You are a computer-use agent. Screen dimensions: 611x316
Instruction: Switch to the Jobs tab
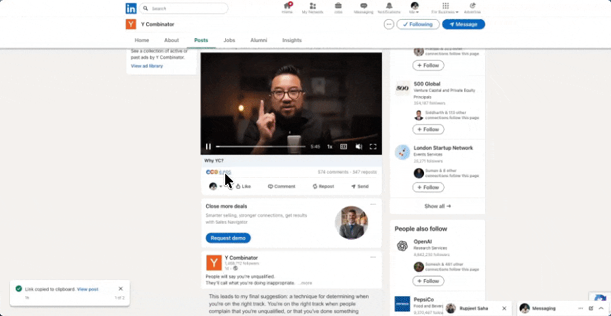(229, 40)
